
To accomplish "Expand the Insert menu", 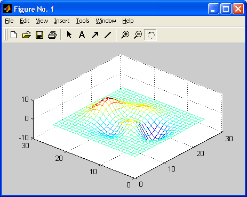I will [x=62, y=21].
